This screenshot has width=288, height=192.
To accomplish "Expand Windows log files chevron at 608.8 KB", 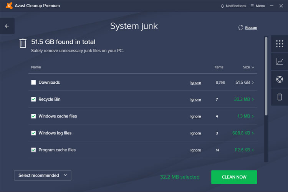I will 253,133.
